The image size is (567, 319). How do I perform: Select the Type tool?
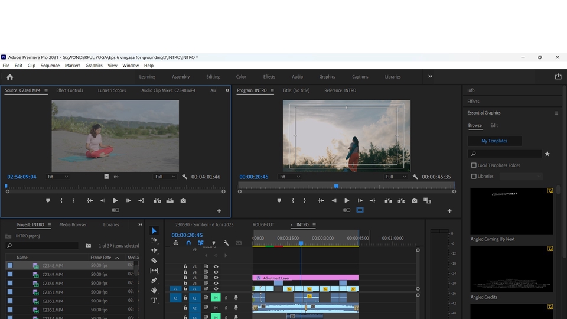coord(154,300)
